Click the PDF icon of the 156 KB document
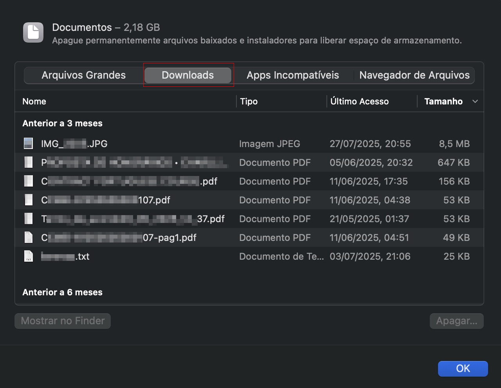Screen dimensions: 501x388 (28, 181)
